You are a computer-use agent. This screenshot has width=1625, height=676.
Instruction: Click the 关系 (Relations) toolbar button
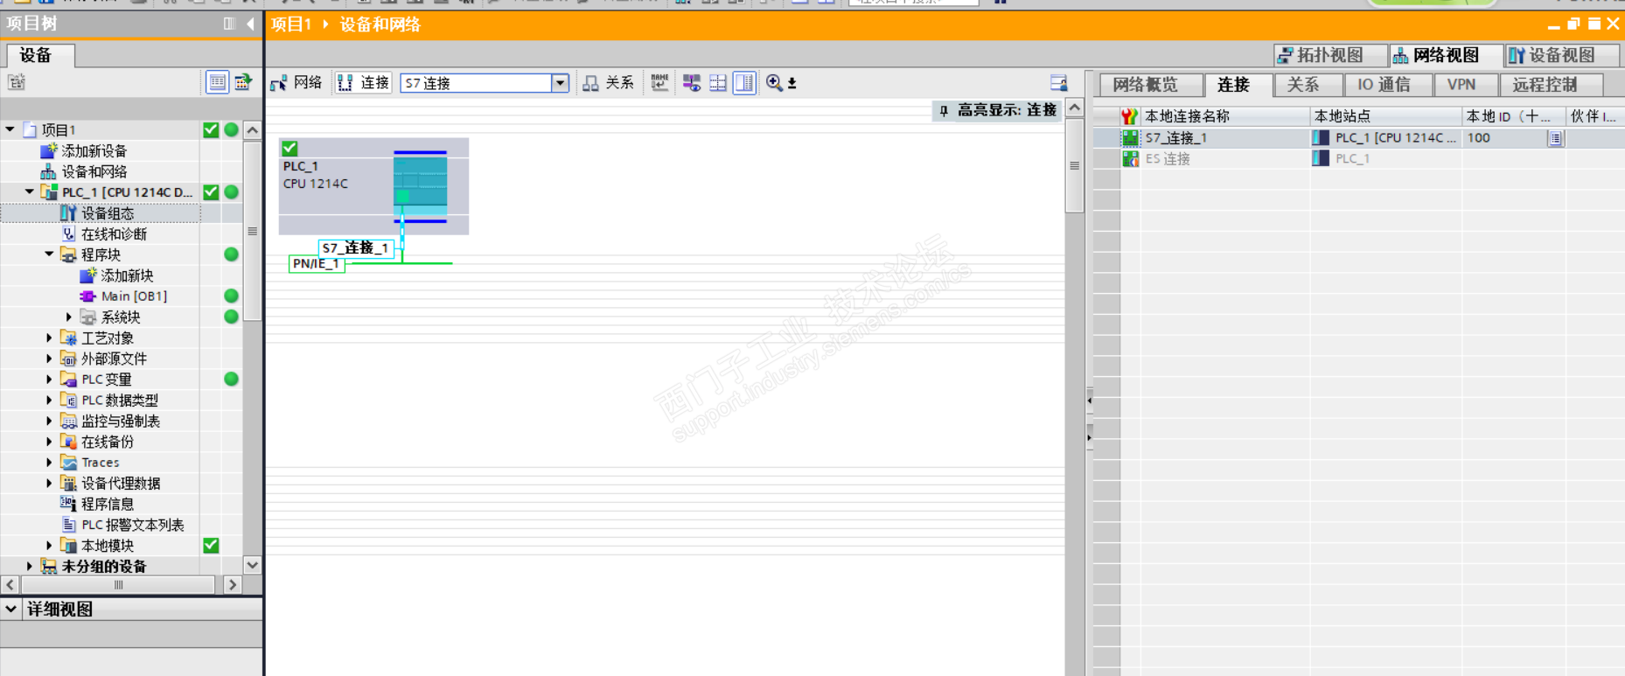click(608, 83)
